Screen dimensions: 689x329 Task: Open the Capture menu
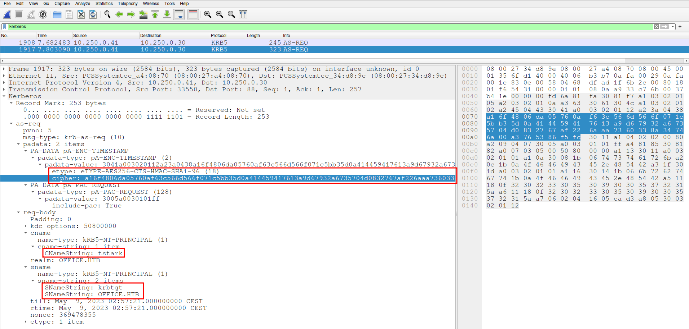(62, 4)
